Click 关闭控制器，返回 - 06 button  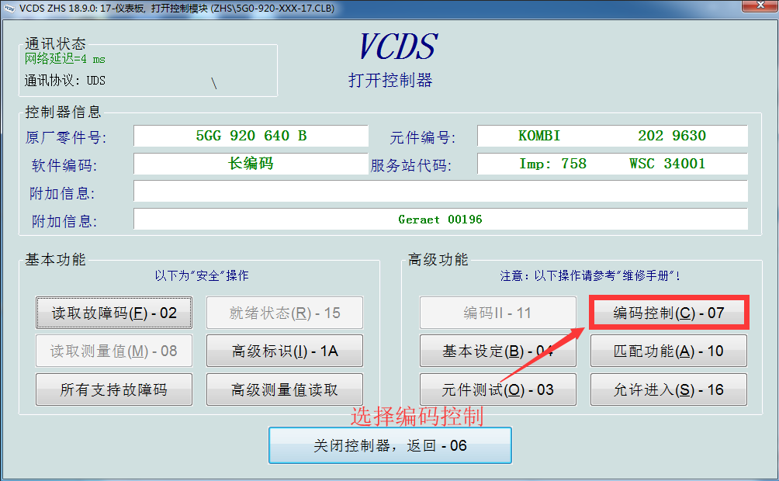tap(390, 445)
